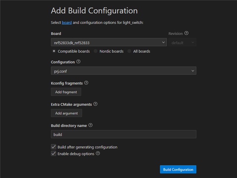Image resolution: width=237 pixels, height=178 pixels.
Task: Open the Board dropdown showing nrf52833dk_nrf52833
Action: tap(109, 42)
